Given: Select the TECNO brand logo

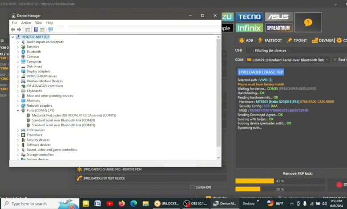Looking at the screenshot, I should 249,17.
